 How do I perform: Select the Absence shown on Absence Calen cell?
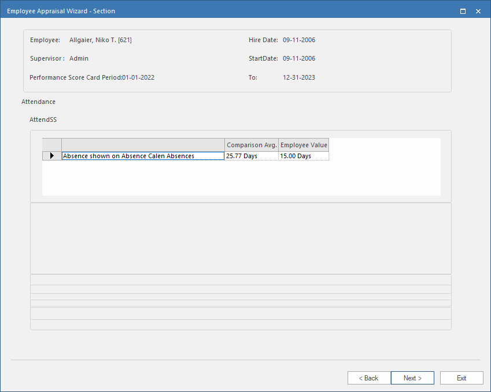143,156
